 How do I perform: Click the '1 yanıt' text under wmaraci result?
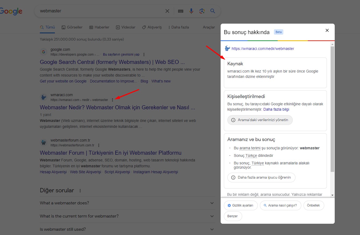point(45,115)
